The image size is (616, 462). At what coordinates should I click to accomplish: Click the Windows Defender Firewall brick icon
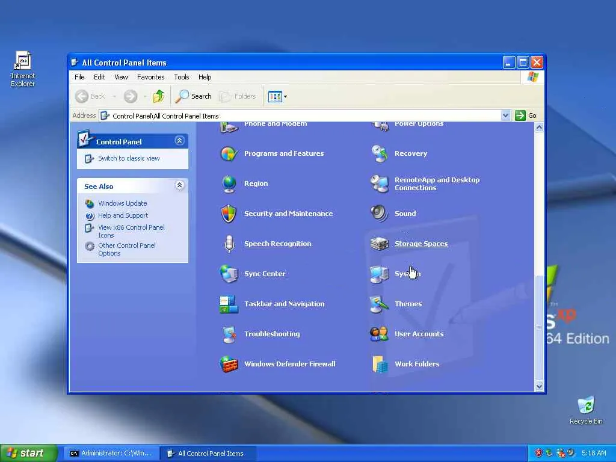point(229,364)
